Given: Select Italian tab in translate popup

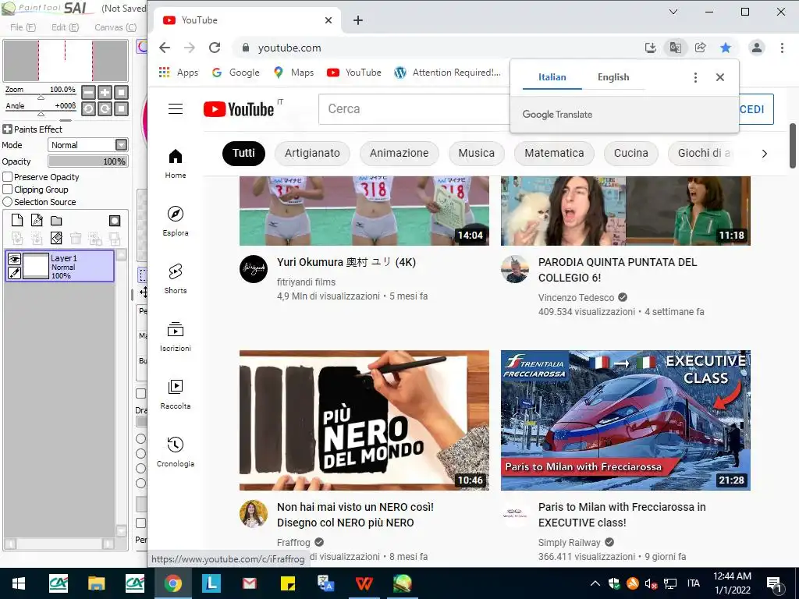Looking at the screenshot, I should tap(552, 77).
